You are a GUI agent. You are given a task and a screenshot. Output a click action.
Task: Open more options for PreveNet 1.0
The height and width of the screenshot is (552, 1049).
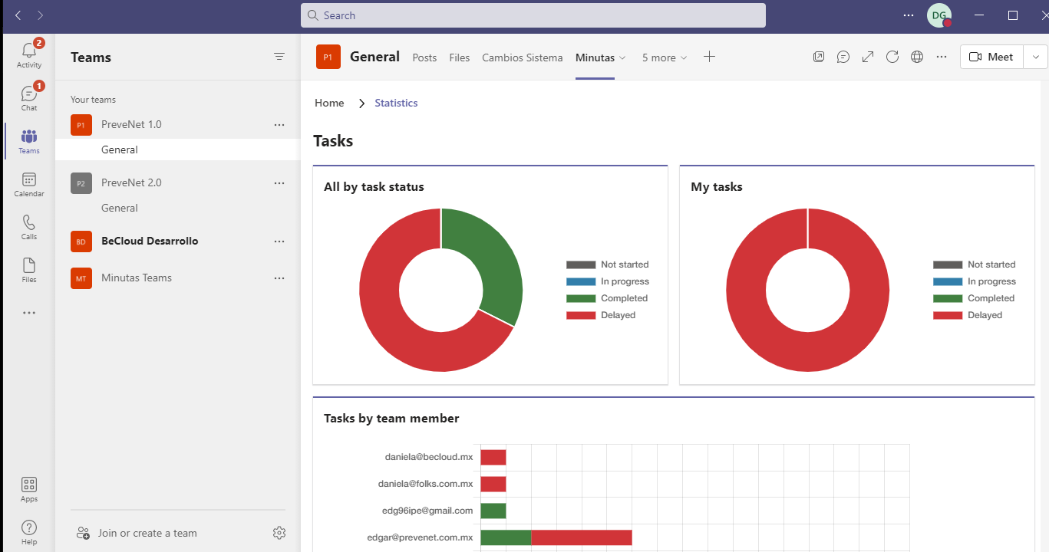click(279, 124)
